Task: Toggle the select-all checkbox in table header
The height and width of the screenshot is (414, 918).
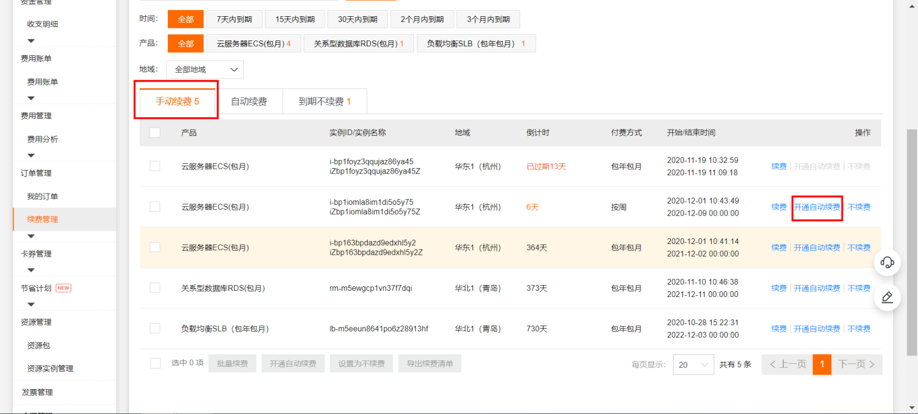Action: tap(155, 133)
